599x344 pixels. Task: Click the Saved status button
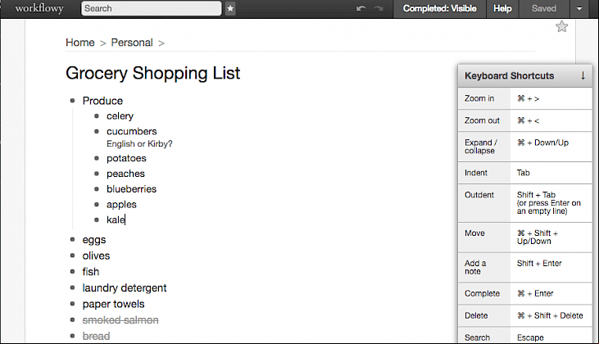(x=543, y=8)
